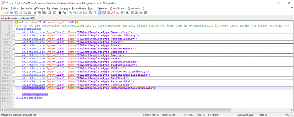The image size is (294, 117).
Task: Expand the Circulation fold on line 11616
Action: 14,84
